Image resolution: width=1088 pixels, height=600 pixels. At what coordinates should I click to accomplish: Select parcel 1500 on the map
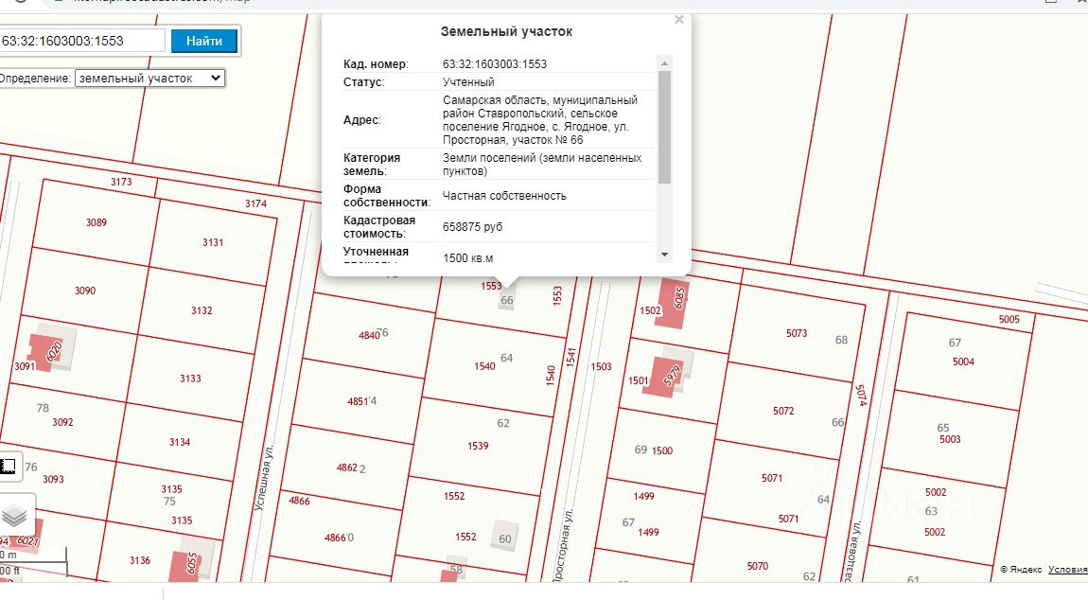coord(662,450)
